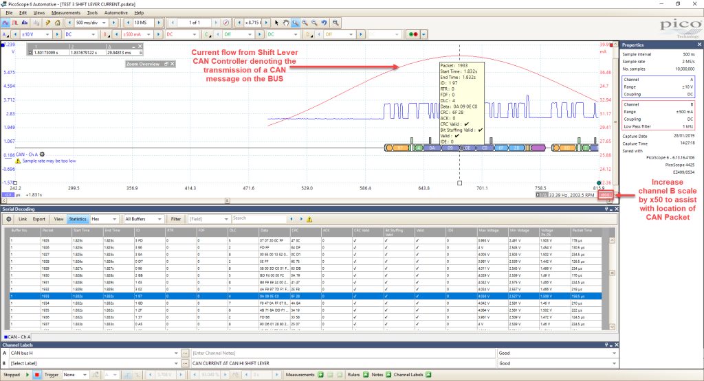Toggle the Channel Labels icon
This screenshot has width=704, height=381.
(428, 375)
